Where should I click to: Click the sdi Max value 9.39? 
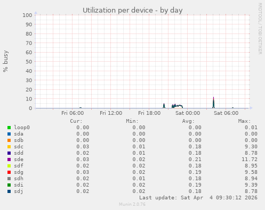pos(251,185)
